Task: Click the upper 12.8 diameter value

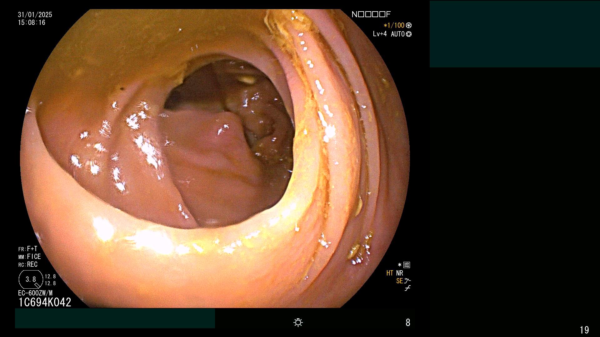Action: (50, 276)
